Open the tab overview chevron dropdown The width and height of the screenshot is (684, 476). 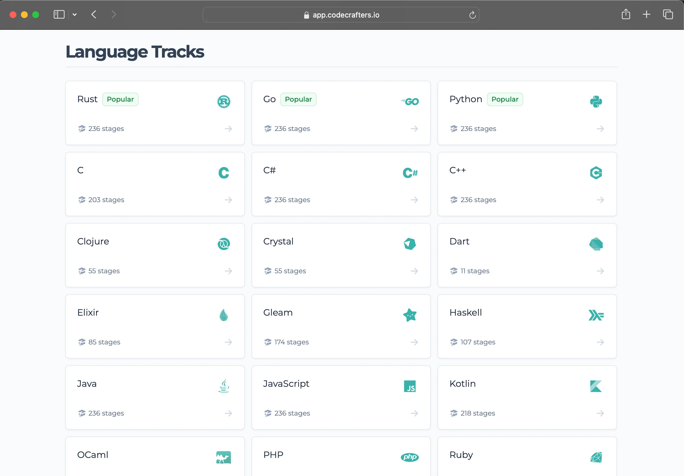(75, 14)
